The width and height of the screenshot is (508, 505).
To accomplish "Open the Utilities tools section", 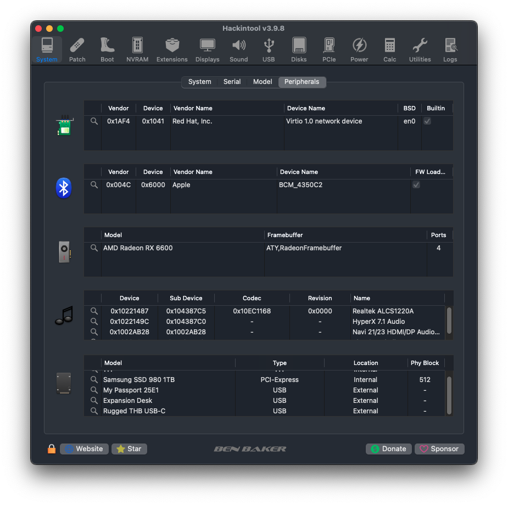I will coord(420,50).
